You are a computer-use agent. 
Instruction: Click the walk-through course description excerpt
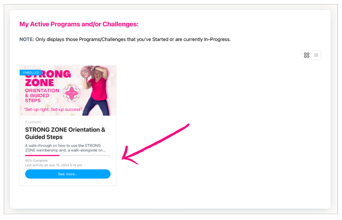tap(65, 148)
